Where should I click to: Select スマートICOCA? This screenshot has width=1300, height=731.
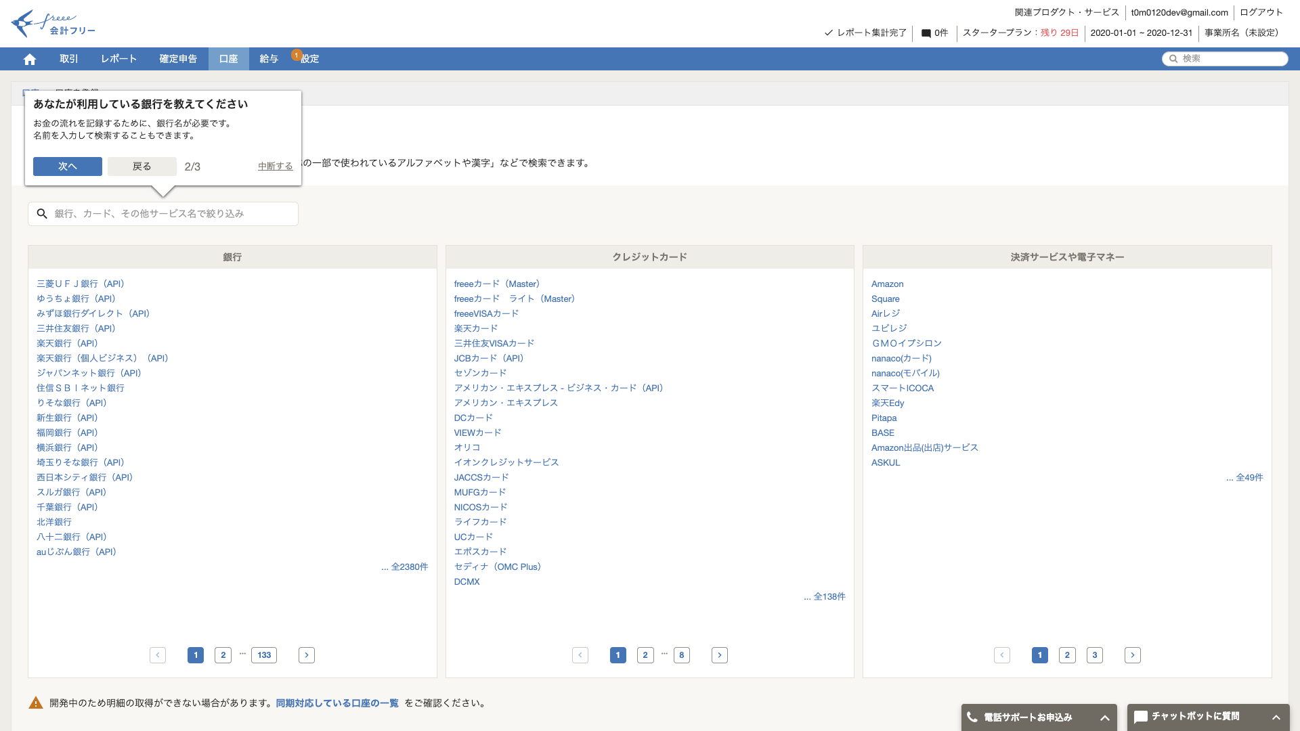coord(903,389)
